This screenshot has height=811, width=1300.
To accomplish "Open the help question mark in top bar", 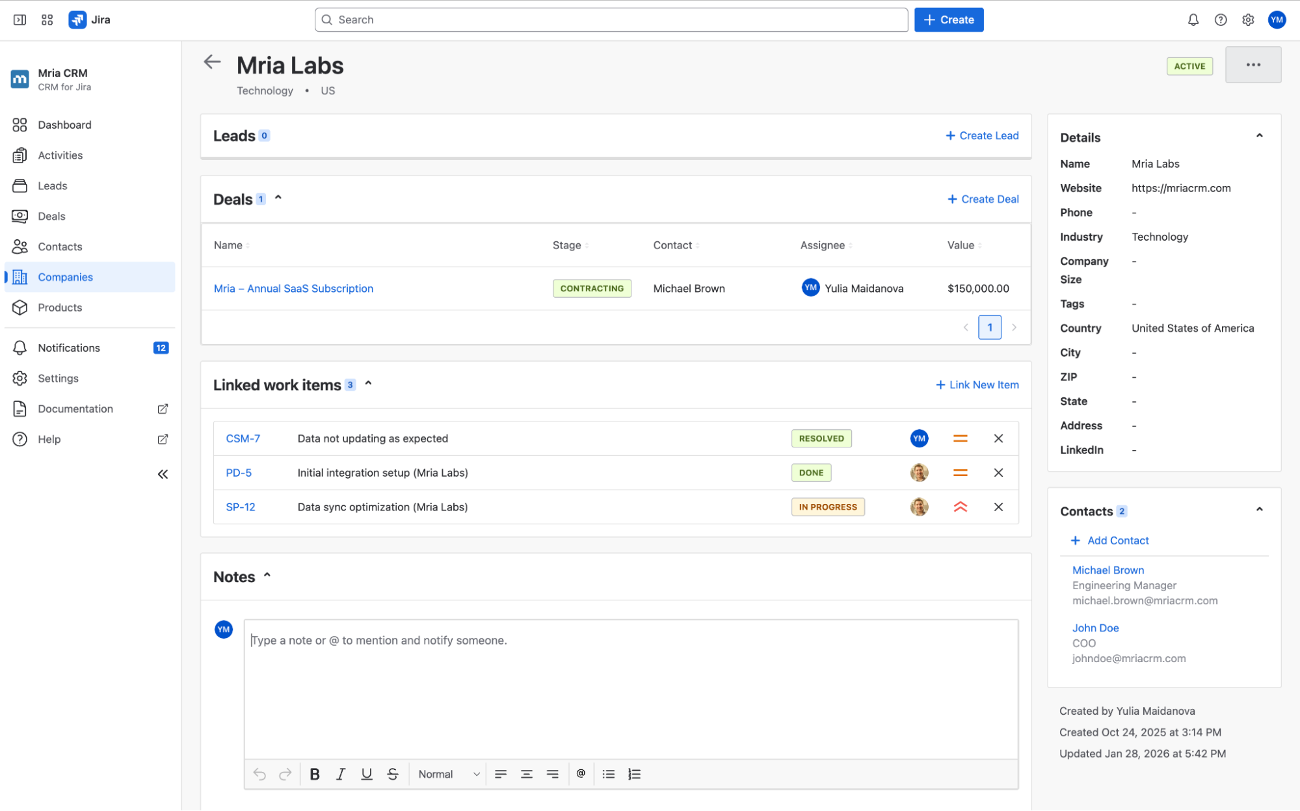I will point(1220,20).
